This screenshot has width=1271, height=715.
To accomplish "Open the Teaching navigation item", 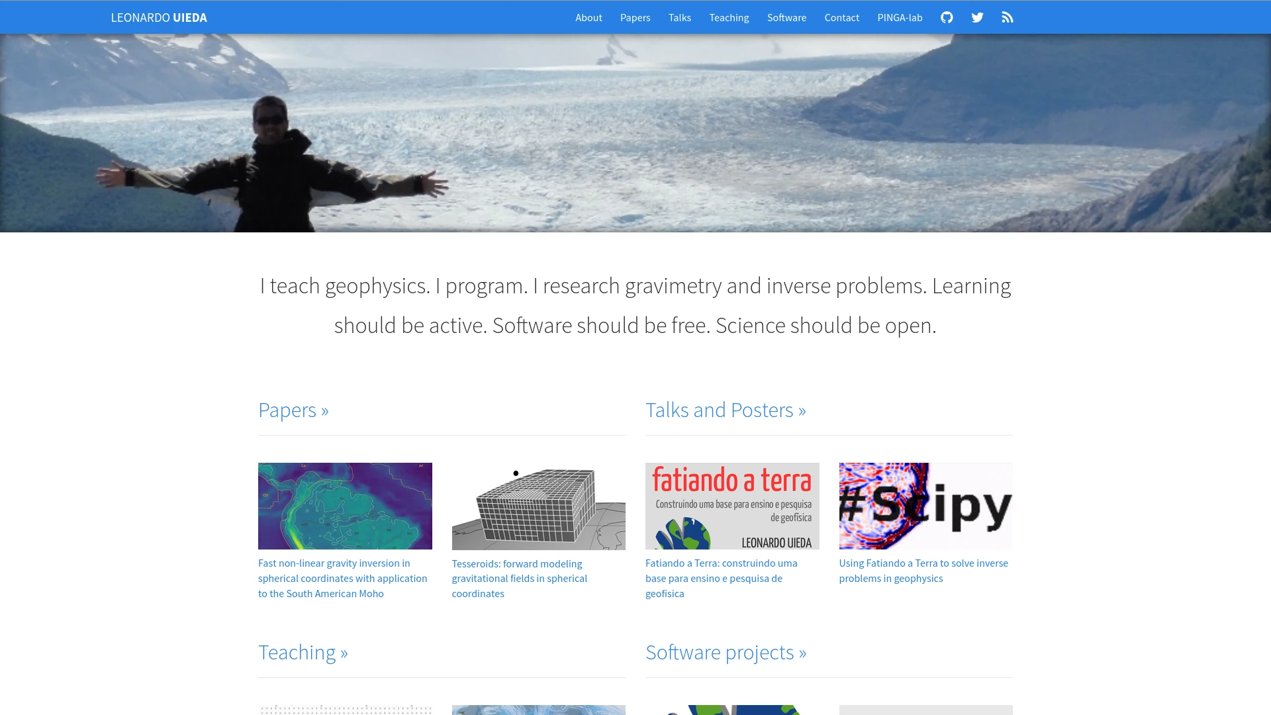I will [729, 17].
